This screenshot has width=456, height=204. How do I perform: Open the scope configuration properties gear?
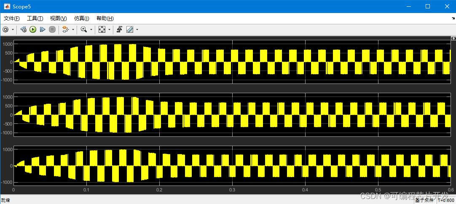5,29
